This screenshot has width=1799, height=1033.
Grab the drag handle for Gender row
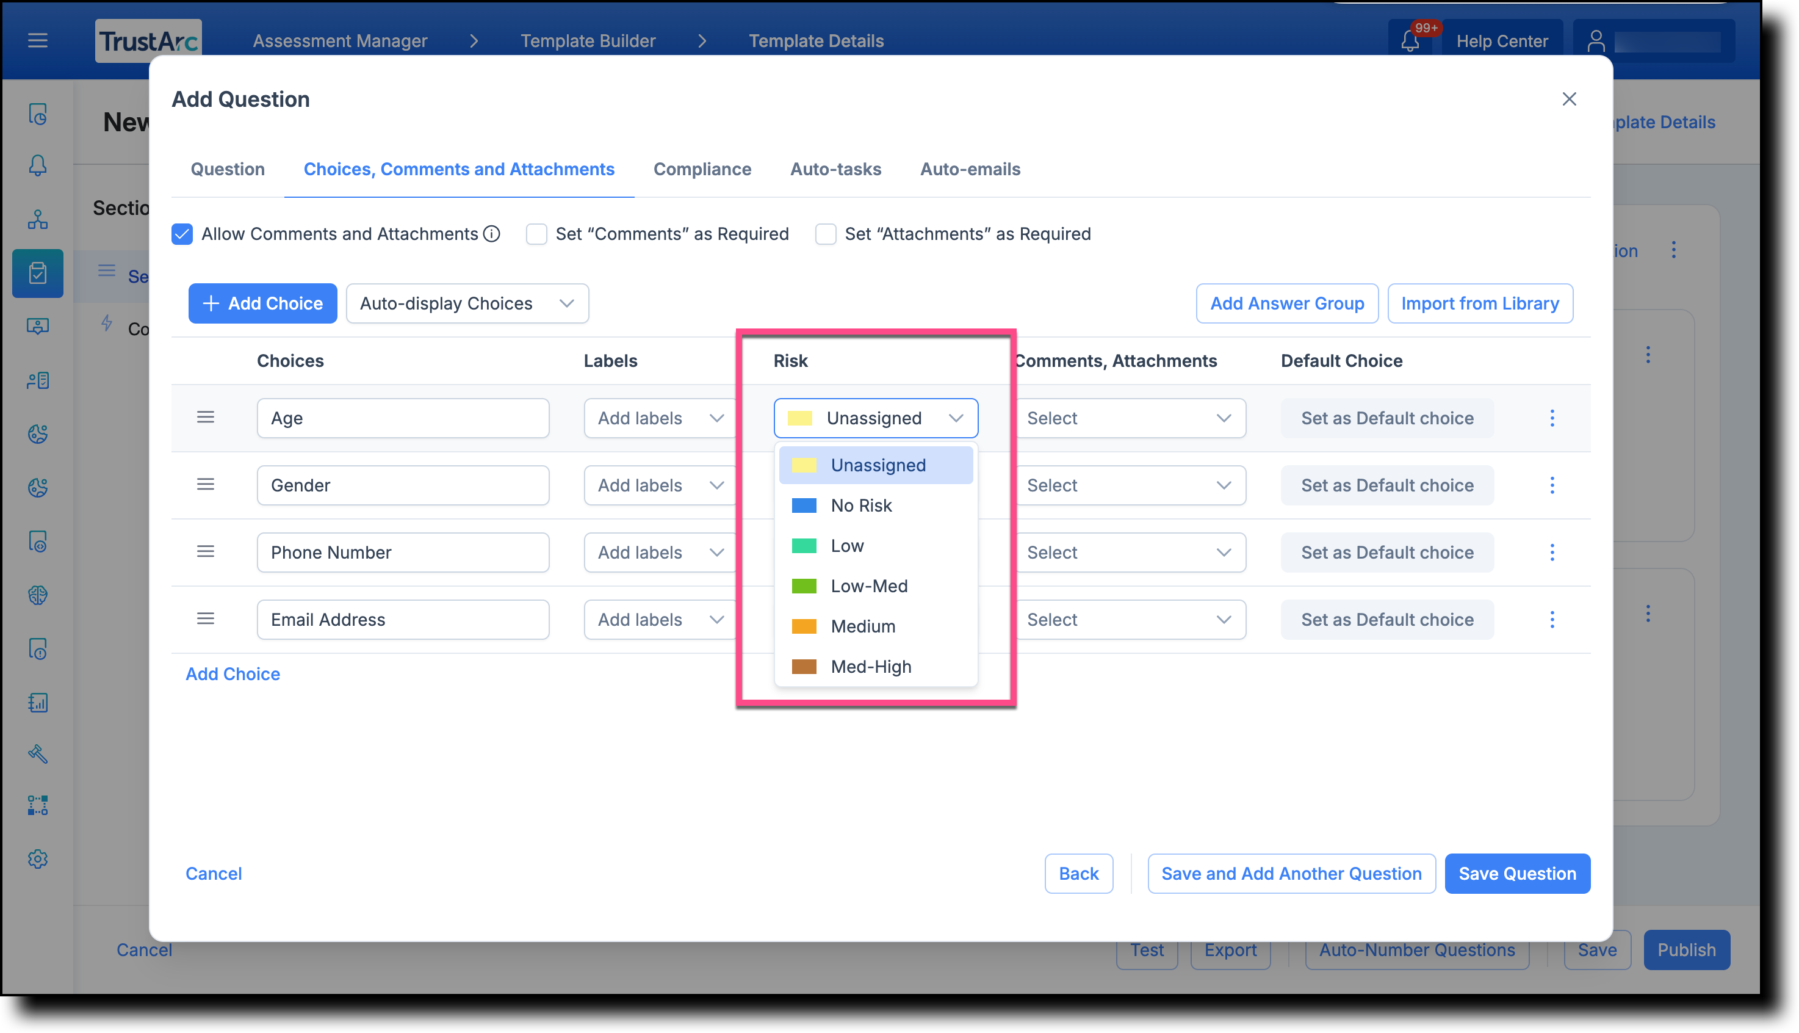[x=206, y=485]
